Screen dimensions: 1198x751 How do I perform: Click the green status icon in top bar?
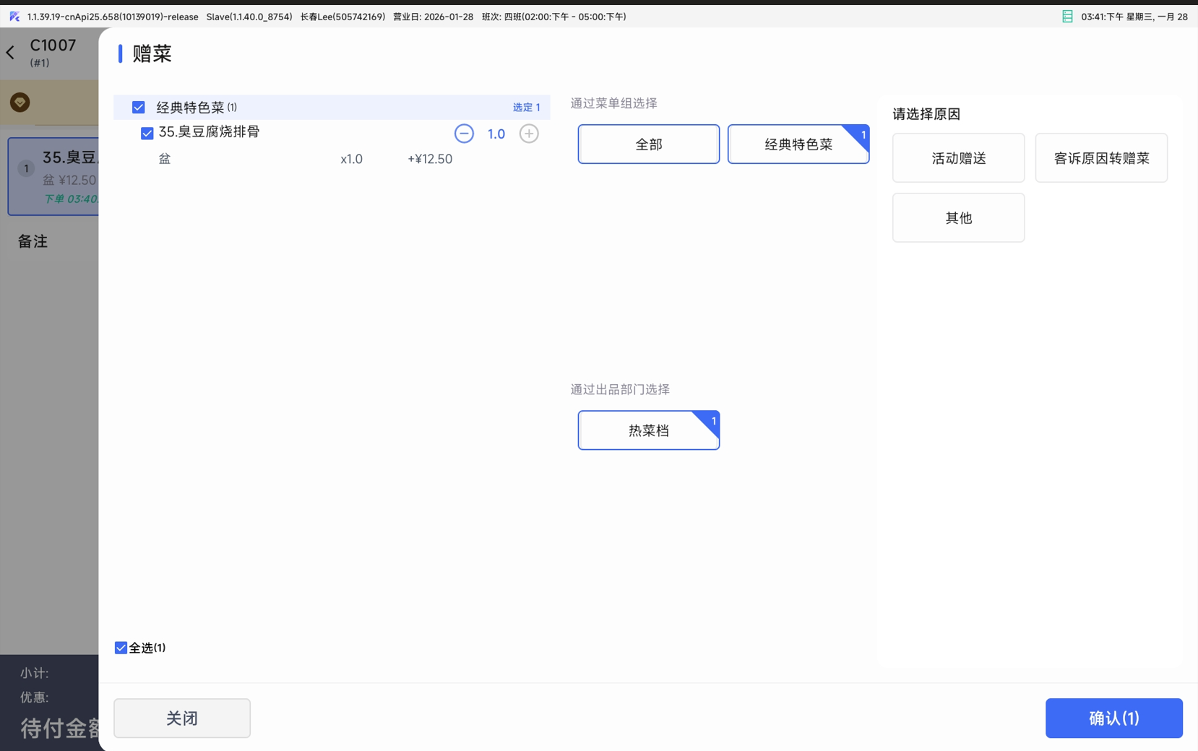coord(1066,17)
